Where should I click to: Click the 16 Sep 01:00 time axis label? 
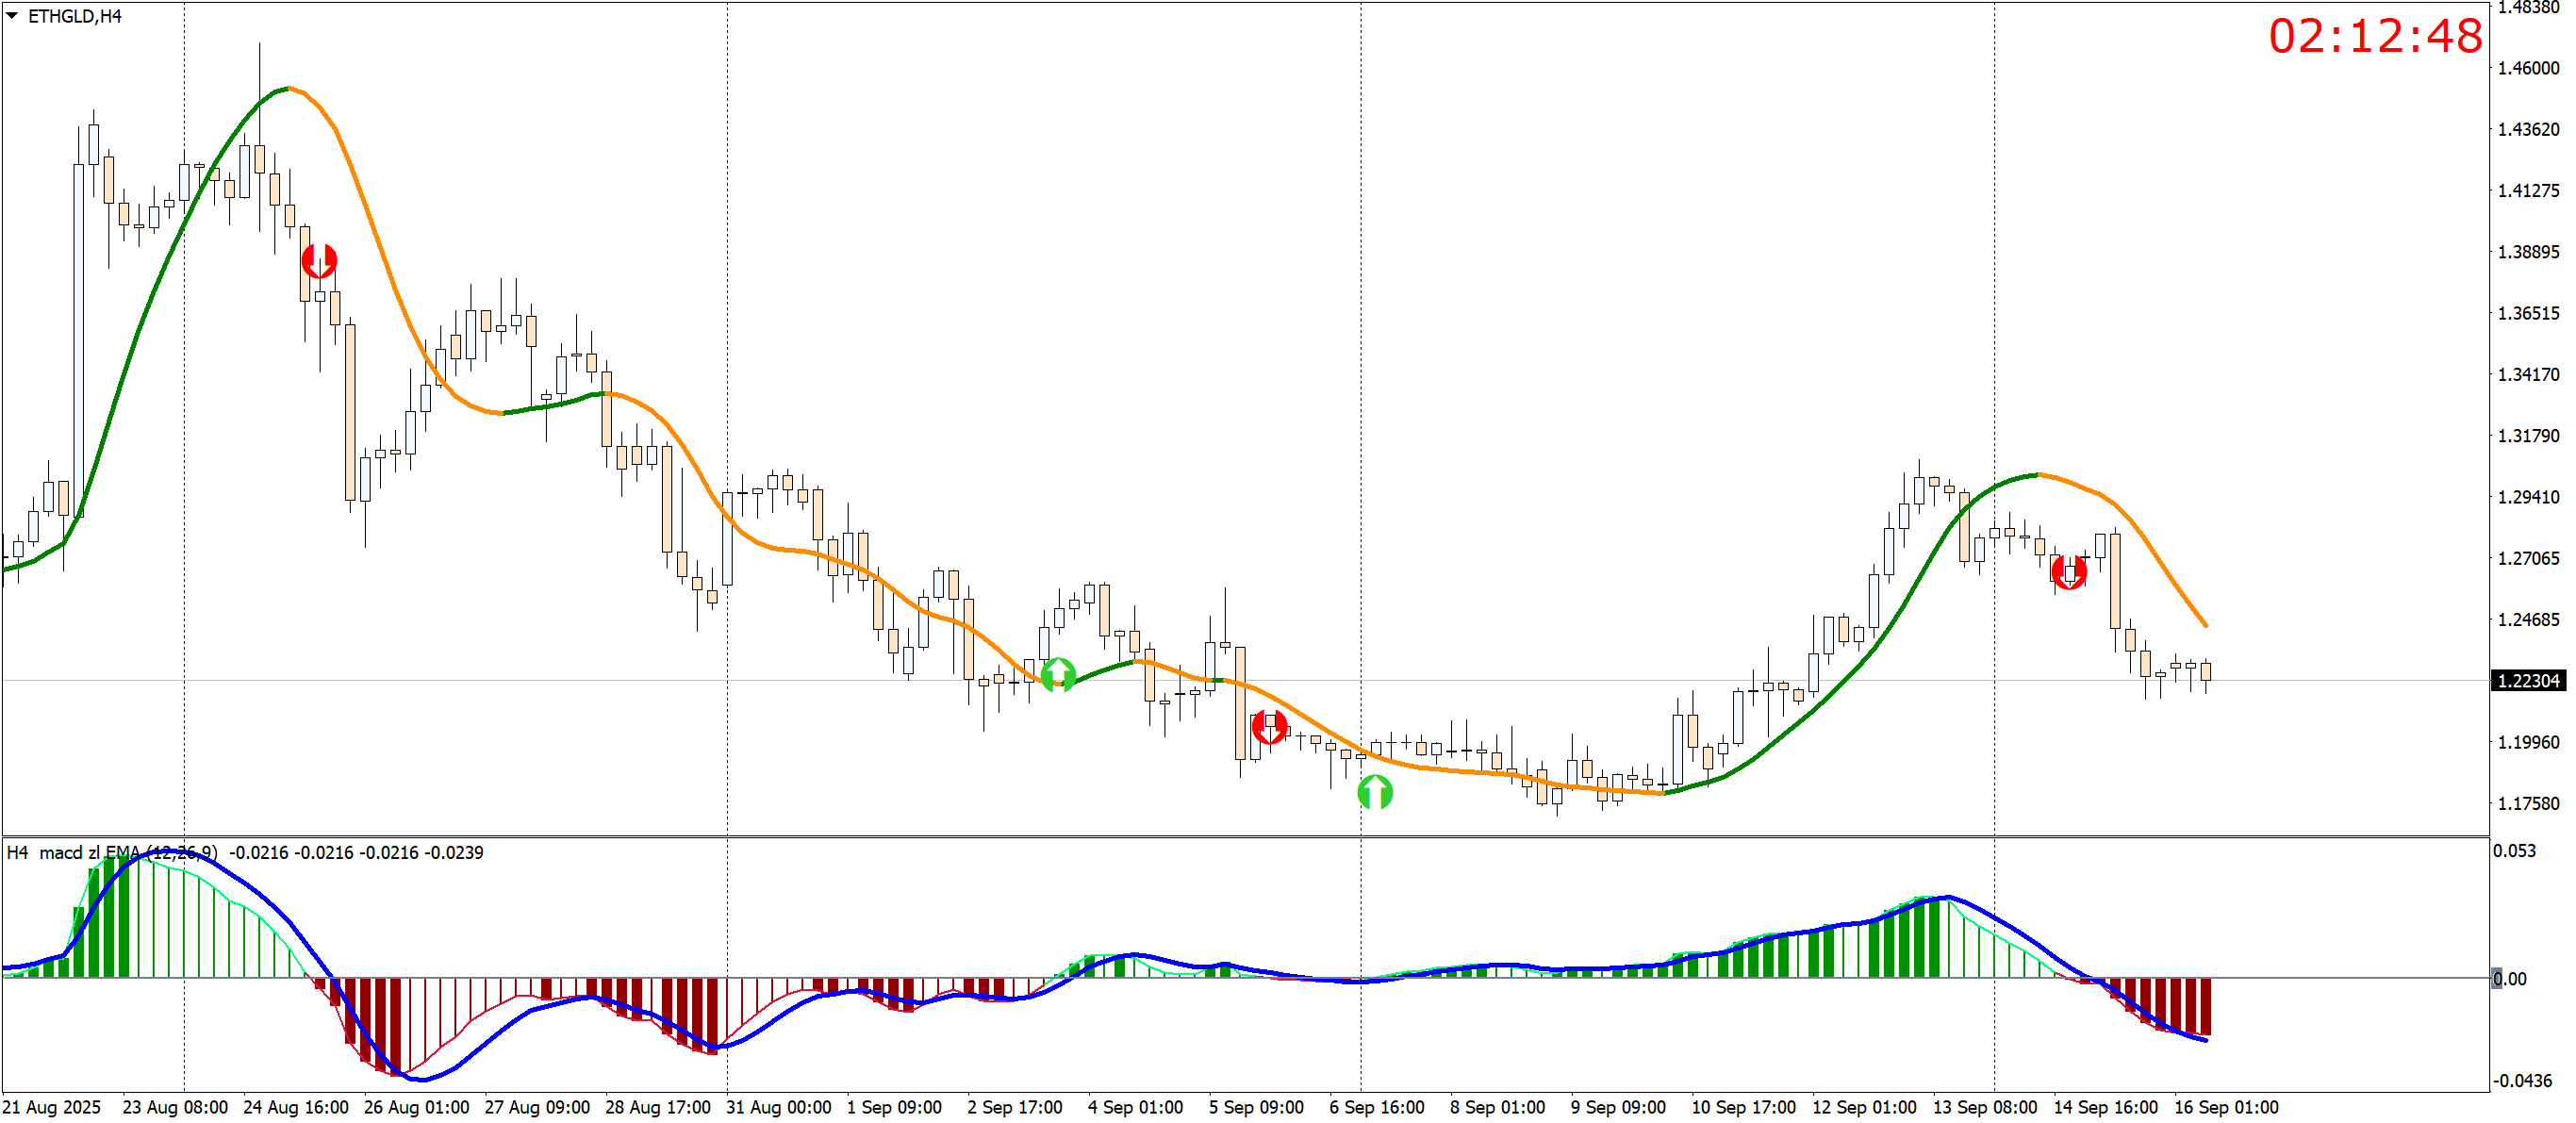(x=2226, y=1107)
